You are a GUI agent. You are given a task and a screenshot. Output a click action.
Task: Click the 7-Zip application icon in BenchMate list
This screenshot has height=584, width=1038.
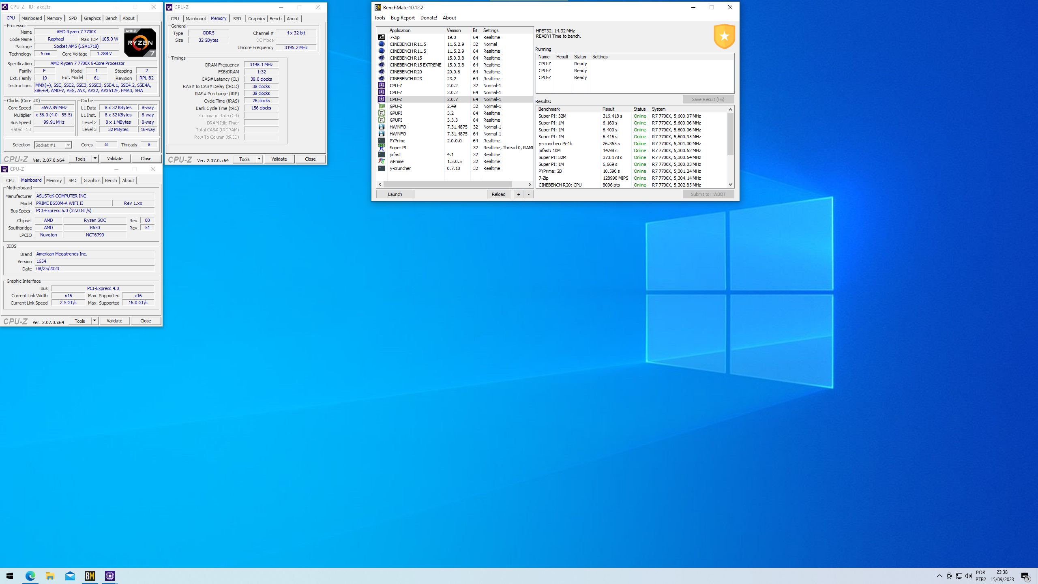[x=382, y=37]
